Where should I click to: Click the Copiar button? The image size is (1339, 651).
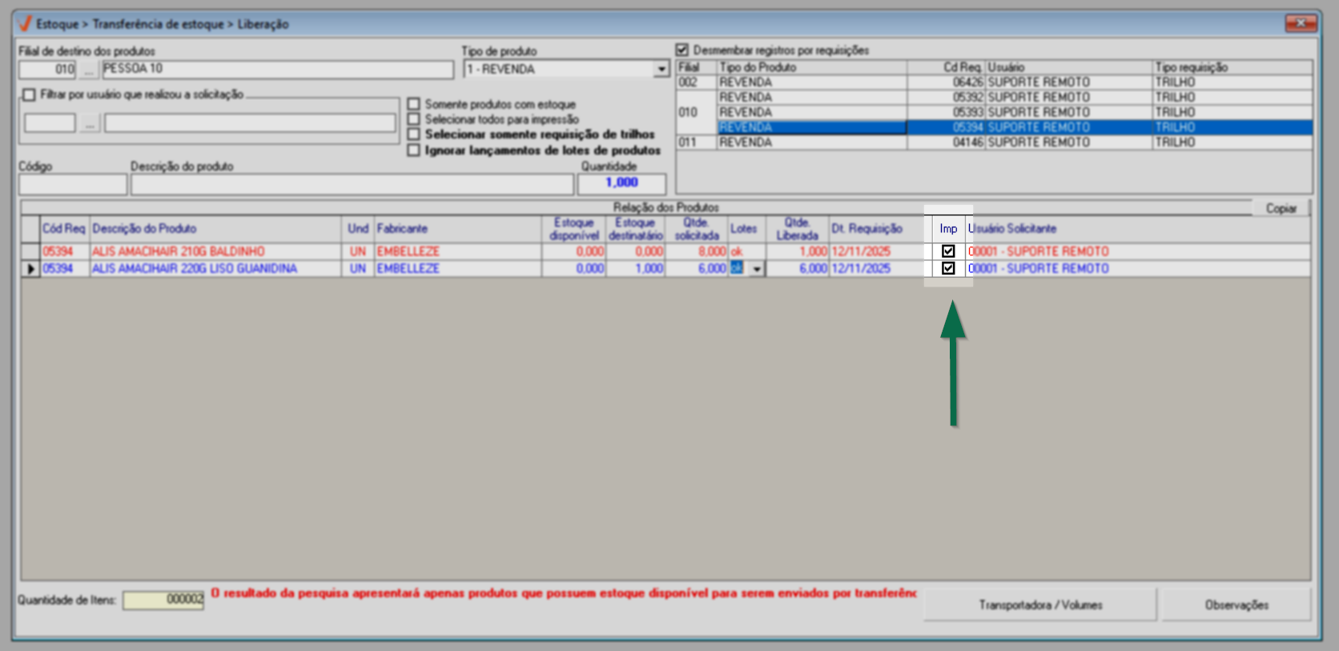[1281, 208]
